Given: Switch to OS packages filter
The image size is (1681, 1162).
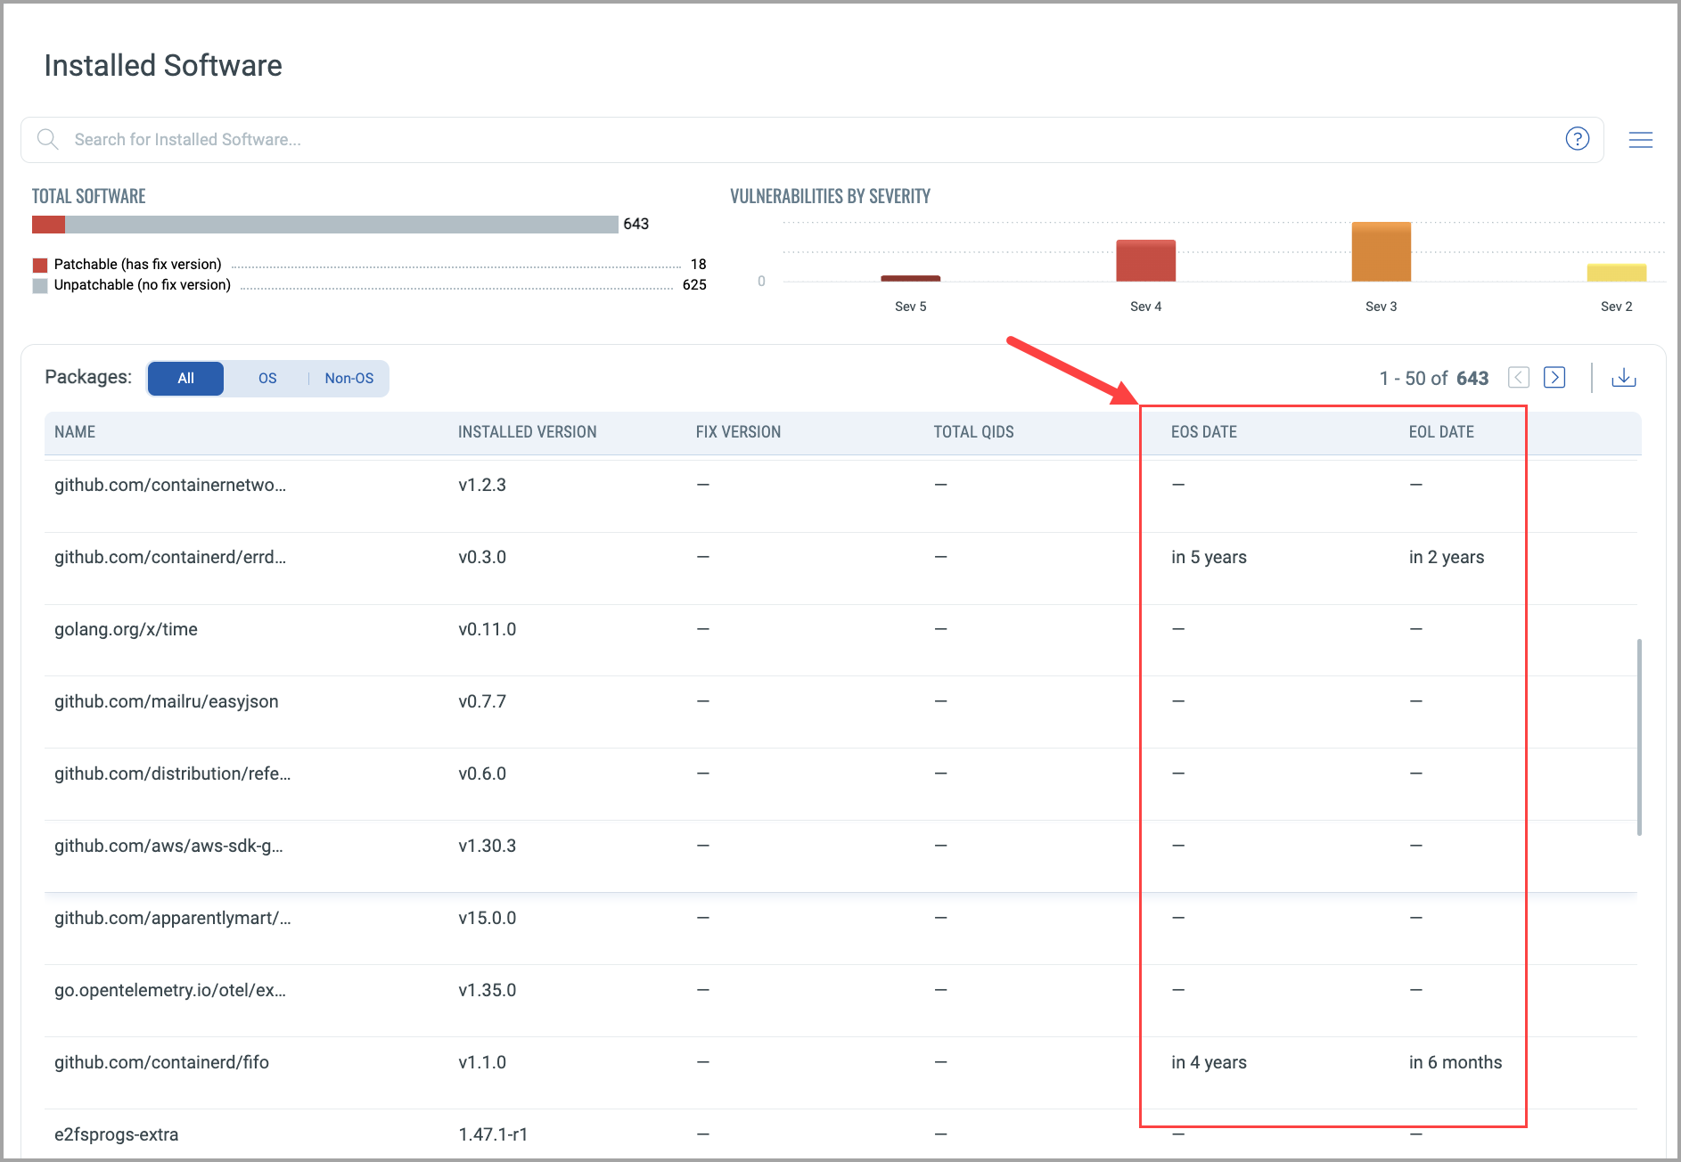Looking at the screenshot, I should (x=267, y=379).
